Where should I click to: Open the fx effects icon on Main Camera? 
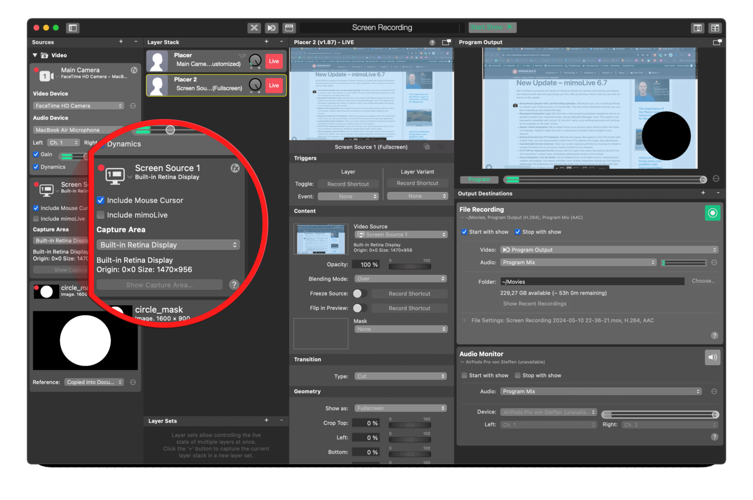134,70
